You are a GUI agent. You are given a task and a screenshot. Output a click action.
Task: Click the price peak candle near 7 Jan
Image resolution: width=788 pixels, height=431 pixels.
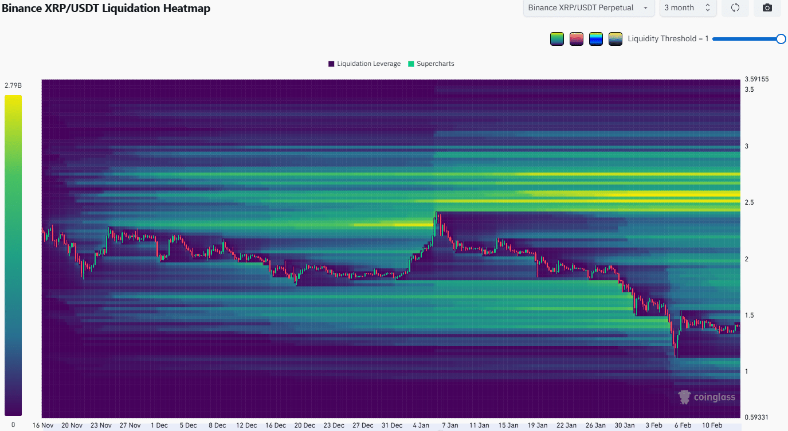pos(437,215)
